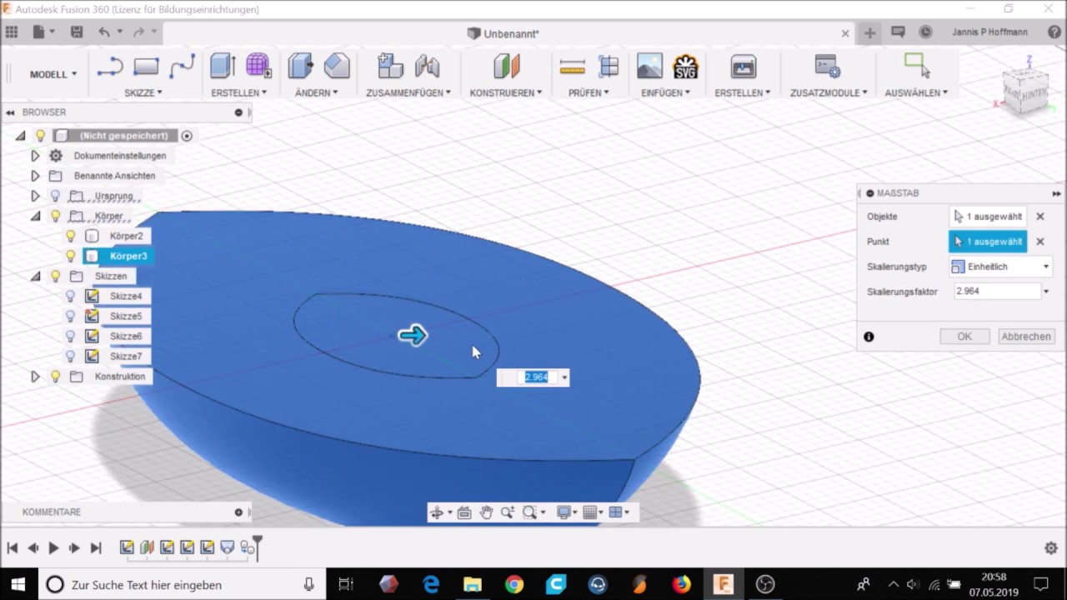Click the Skalierungsfaktor 2.964 input in dialog
1067x600 pixels.
[x=995, y=292]
